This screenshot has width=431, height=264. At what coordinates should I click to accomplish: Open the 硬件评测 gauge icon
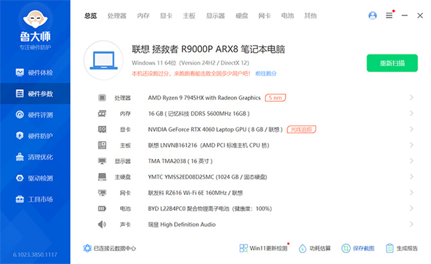pos(20,115)
